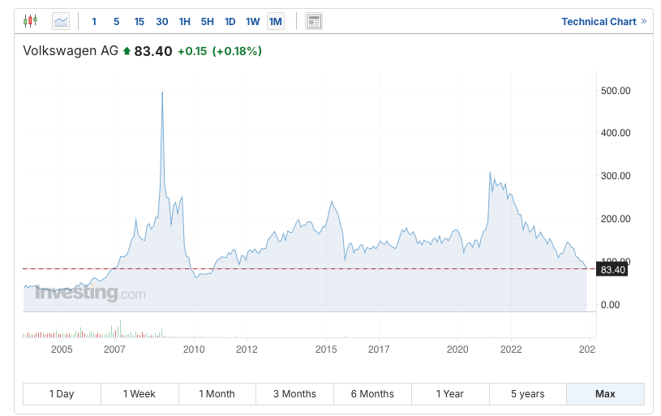Click the 400.00 y-axis label

pos(616,133)
